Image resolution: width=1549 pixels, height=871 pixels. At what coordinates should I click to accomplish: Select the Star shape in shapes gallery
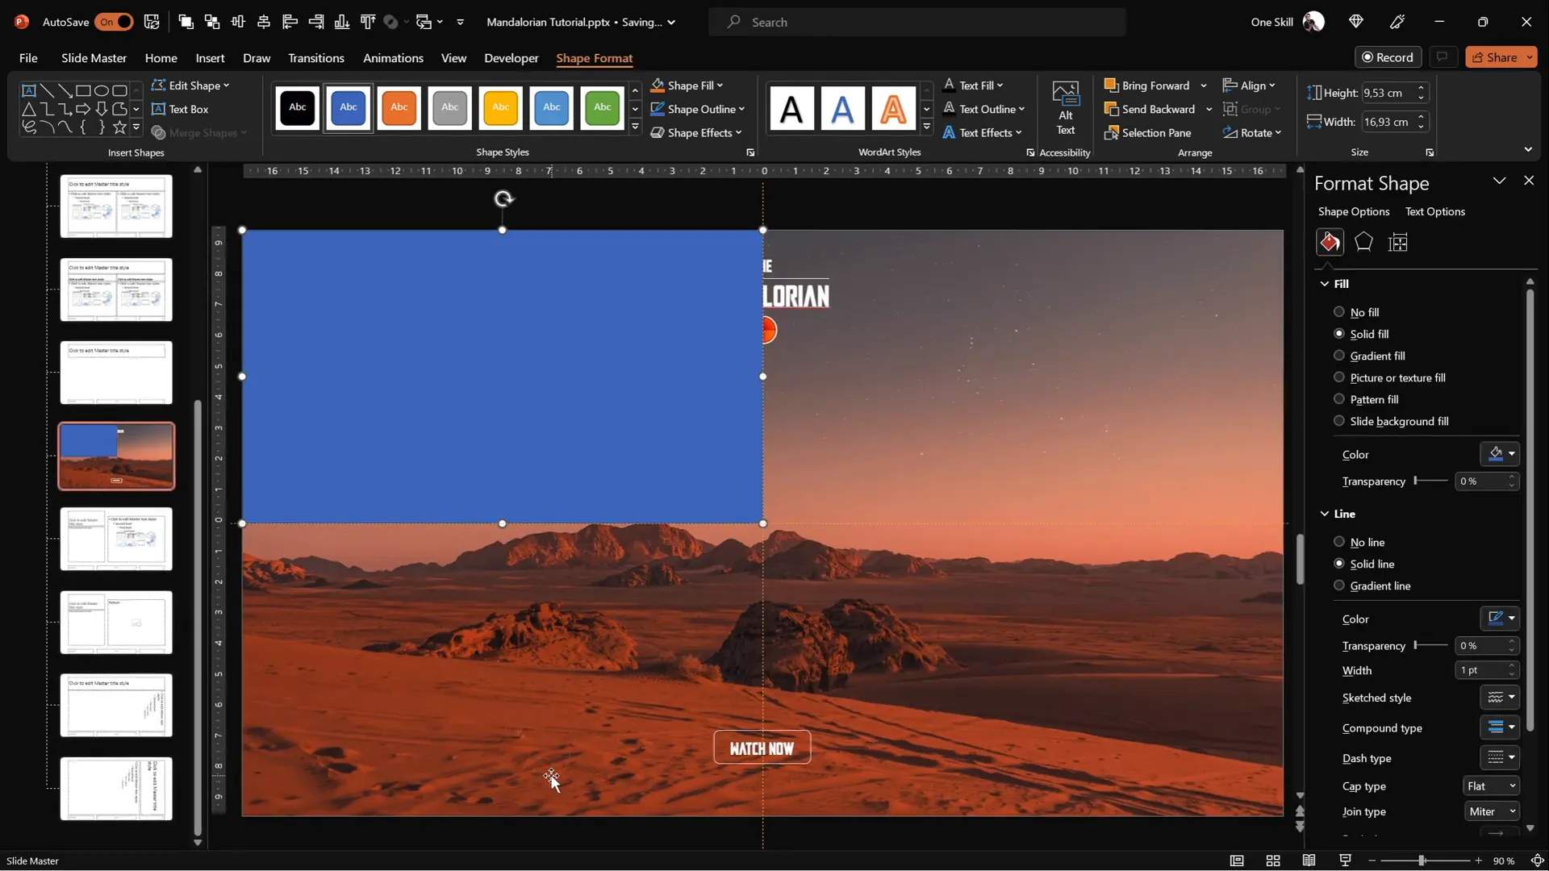pos(119,127)
